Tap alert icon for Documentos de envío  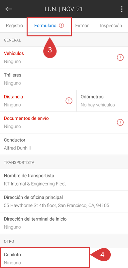120,122
